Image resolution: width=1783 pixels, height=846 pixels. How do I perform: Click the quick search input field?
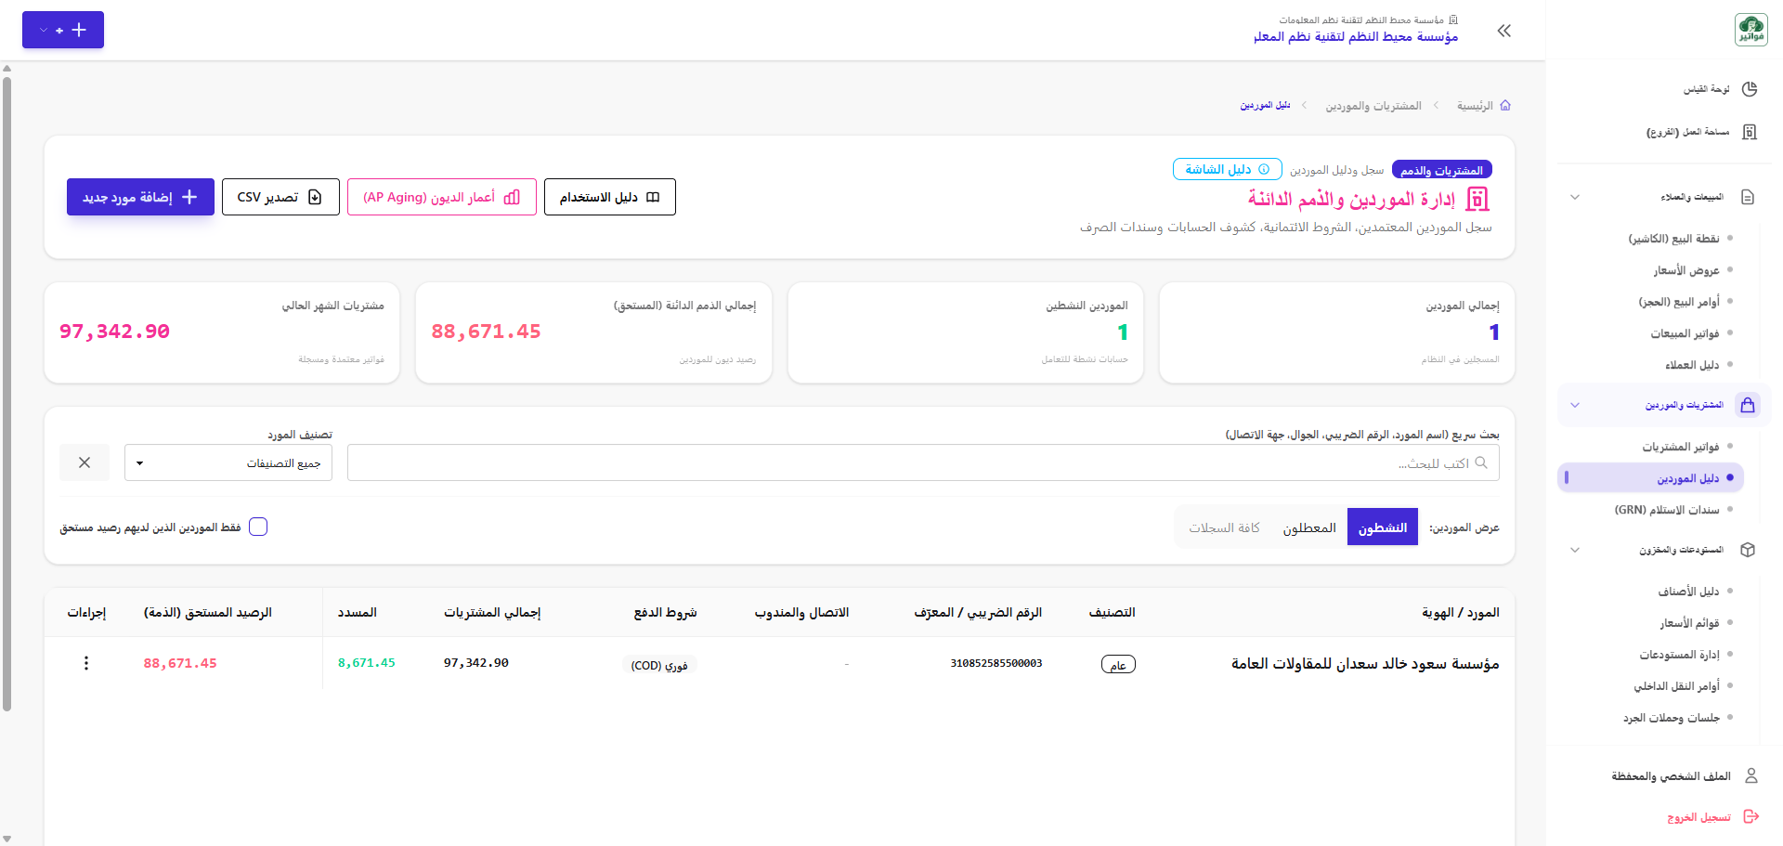[923, 462]
